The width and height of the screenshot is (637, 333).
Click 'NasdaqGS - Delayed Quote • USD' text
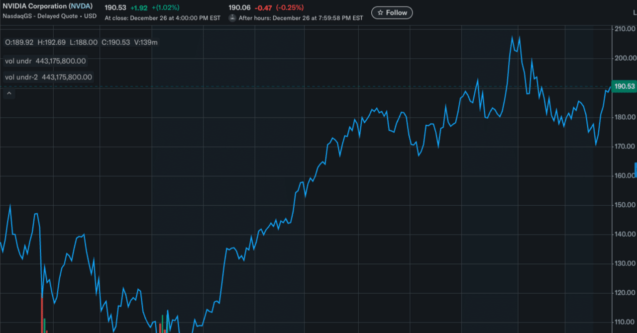(49, 16)
